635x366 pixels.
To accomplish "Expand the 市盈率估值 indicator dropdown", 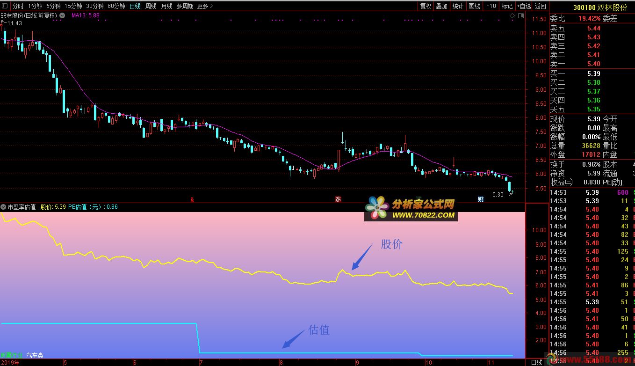I will (x=3, y=206).
